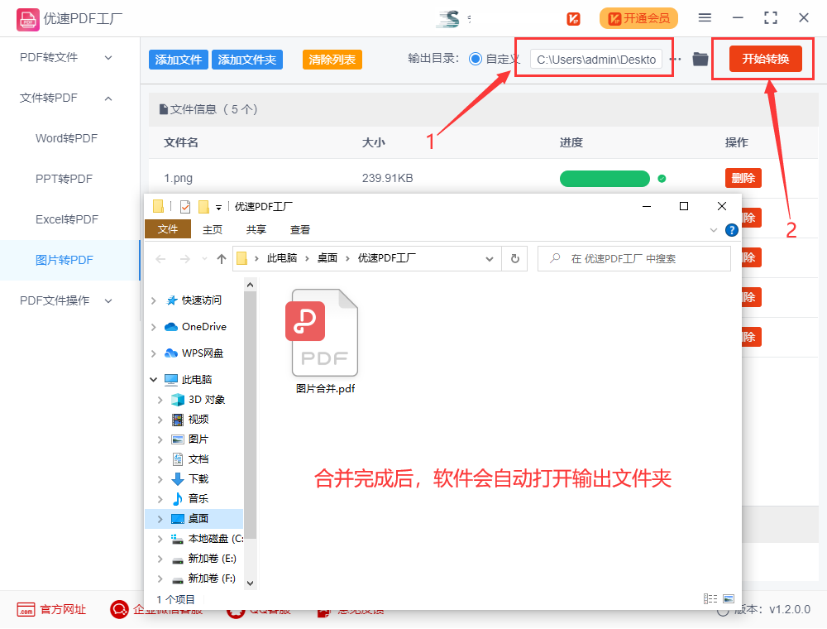The width and height of the screenshot is (827, 629).
Task: Click the new folder quick access icon
Action: click(x=203, y=207)
